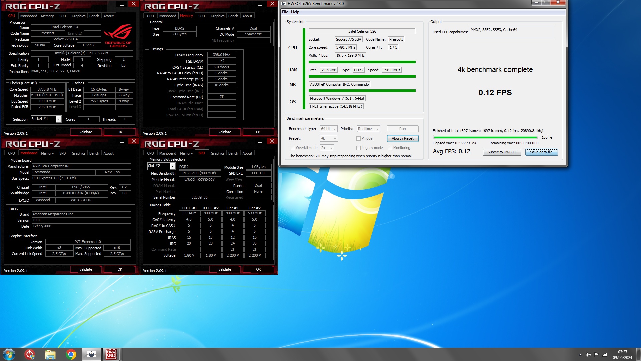The height and width of the screenshot is (361, 641).
Task: Open Graphics tab in Memory window
Action: point(217,16)
